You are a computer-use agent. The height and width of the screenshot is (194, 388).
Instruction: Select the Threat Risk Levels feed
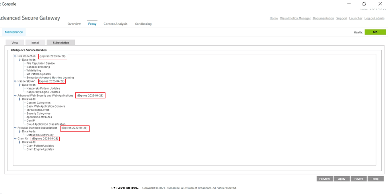coord(38,110)
